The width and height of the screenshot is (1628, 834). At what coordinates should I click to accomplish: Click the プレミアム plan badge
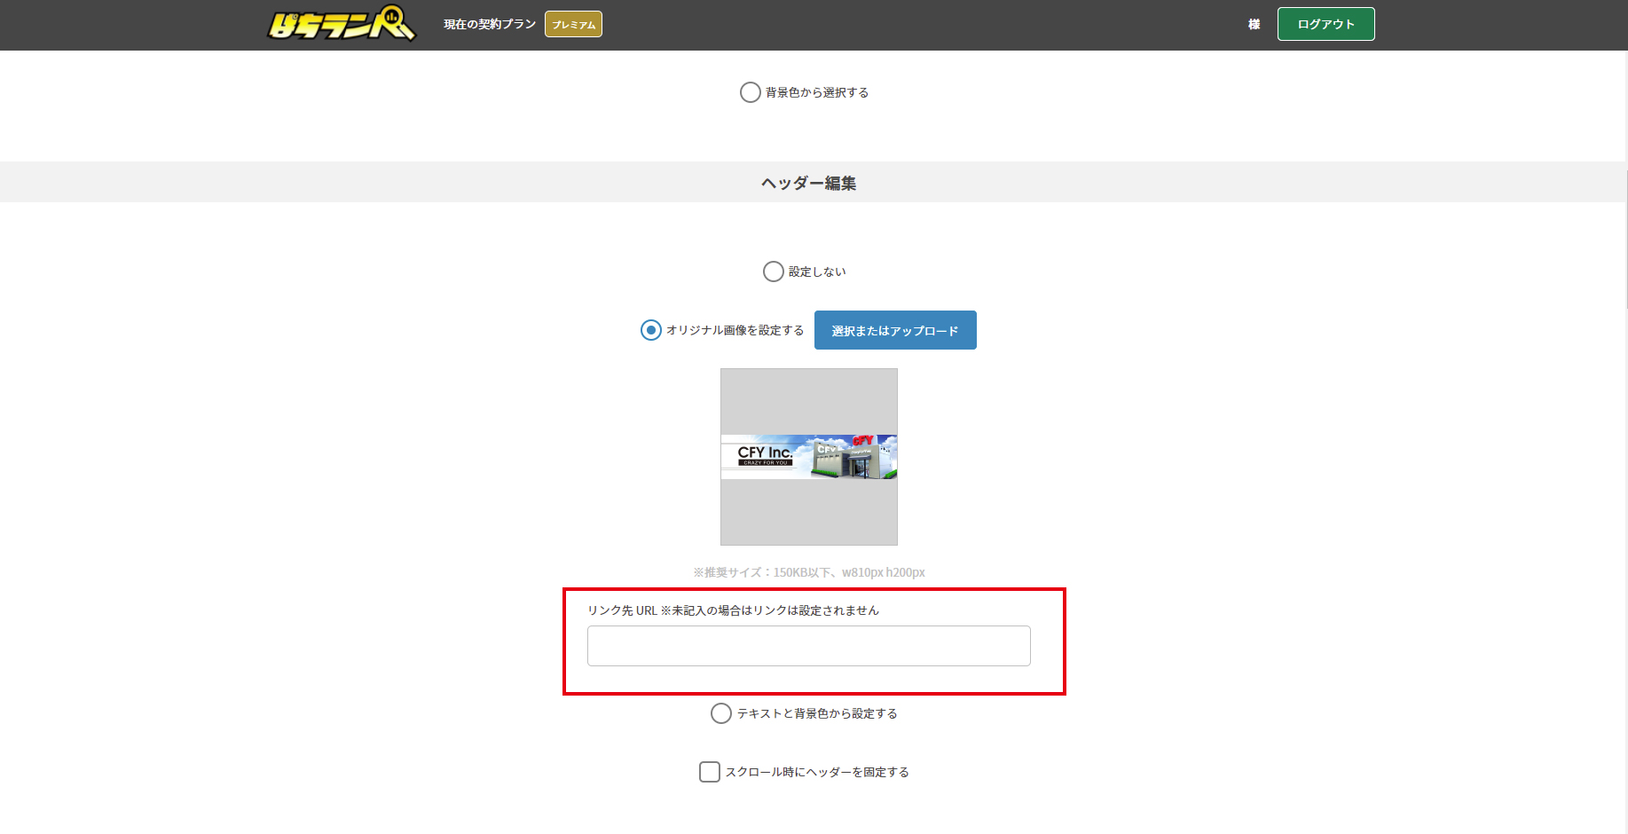(573, 24)
